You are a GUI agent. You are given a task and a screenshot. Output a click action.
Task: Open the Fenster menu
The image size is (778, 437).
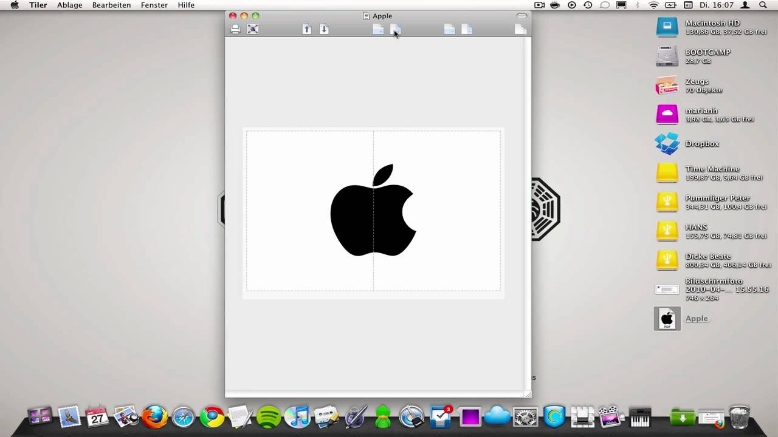coord(154,5)
